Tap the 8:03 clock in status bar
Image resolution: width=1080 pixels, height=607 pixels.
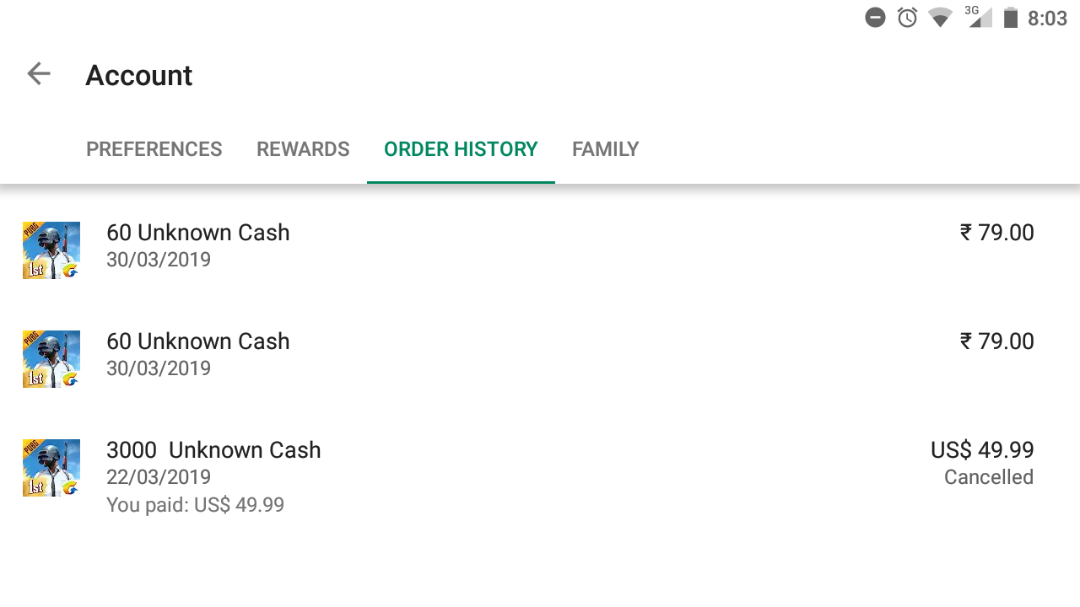click(x=1047, y=19)
